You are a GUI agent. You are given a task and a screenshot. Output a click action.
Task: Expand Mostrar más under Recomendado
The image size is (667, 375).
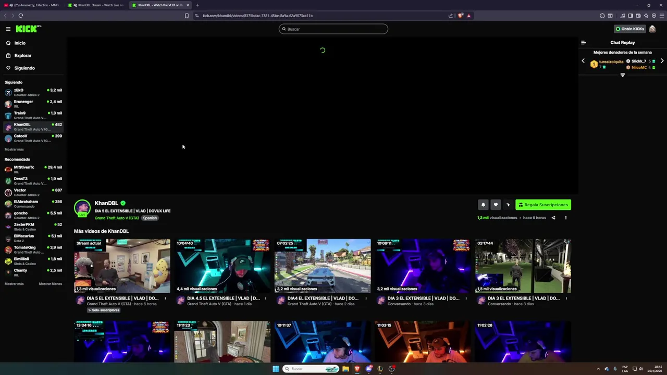pos(14,284)
